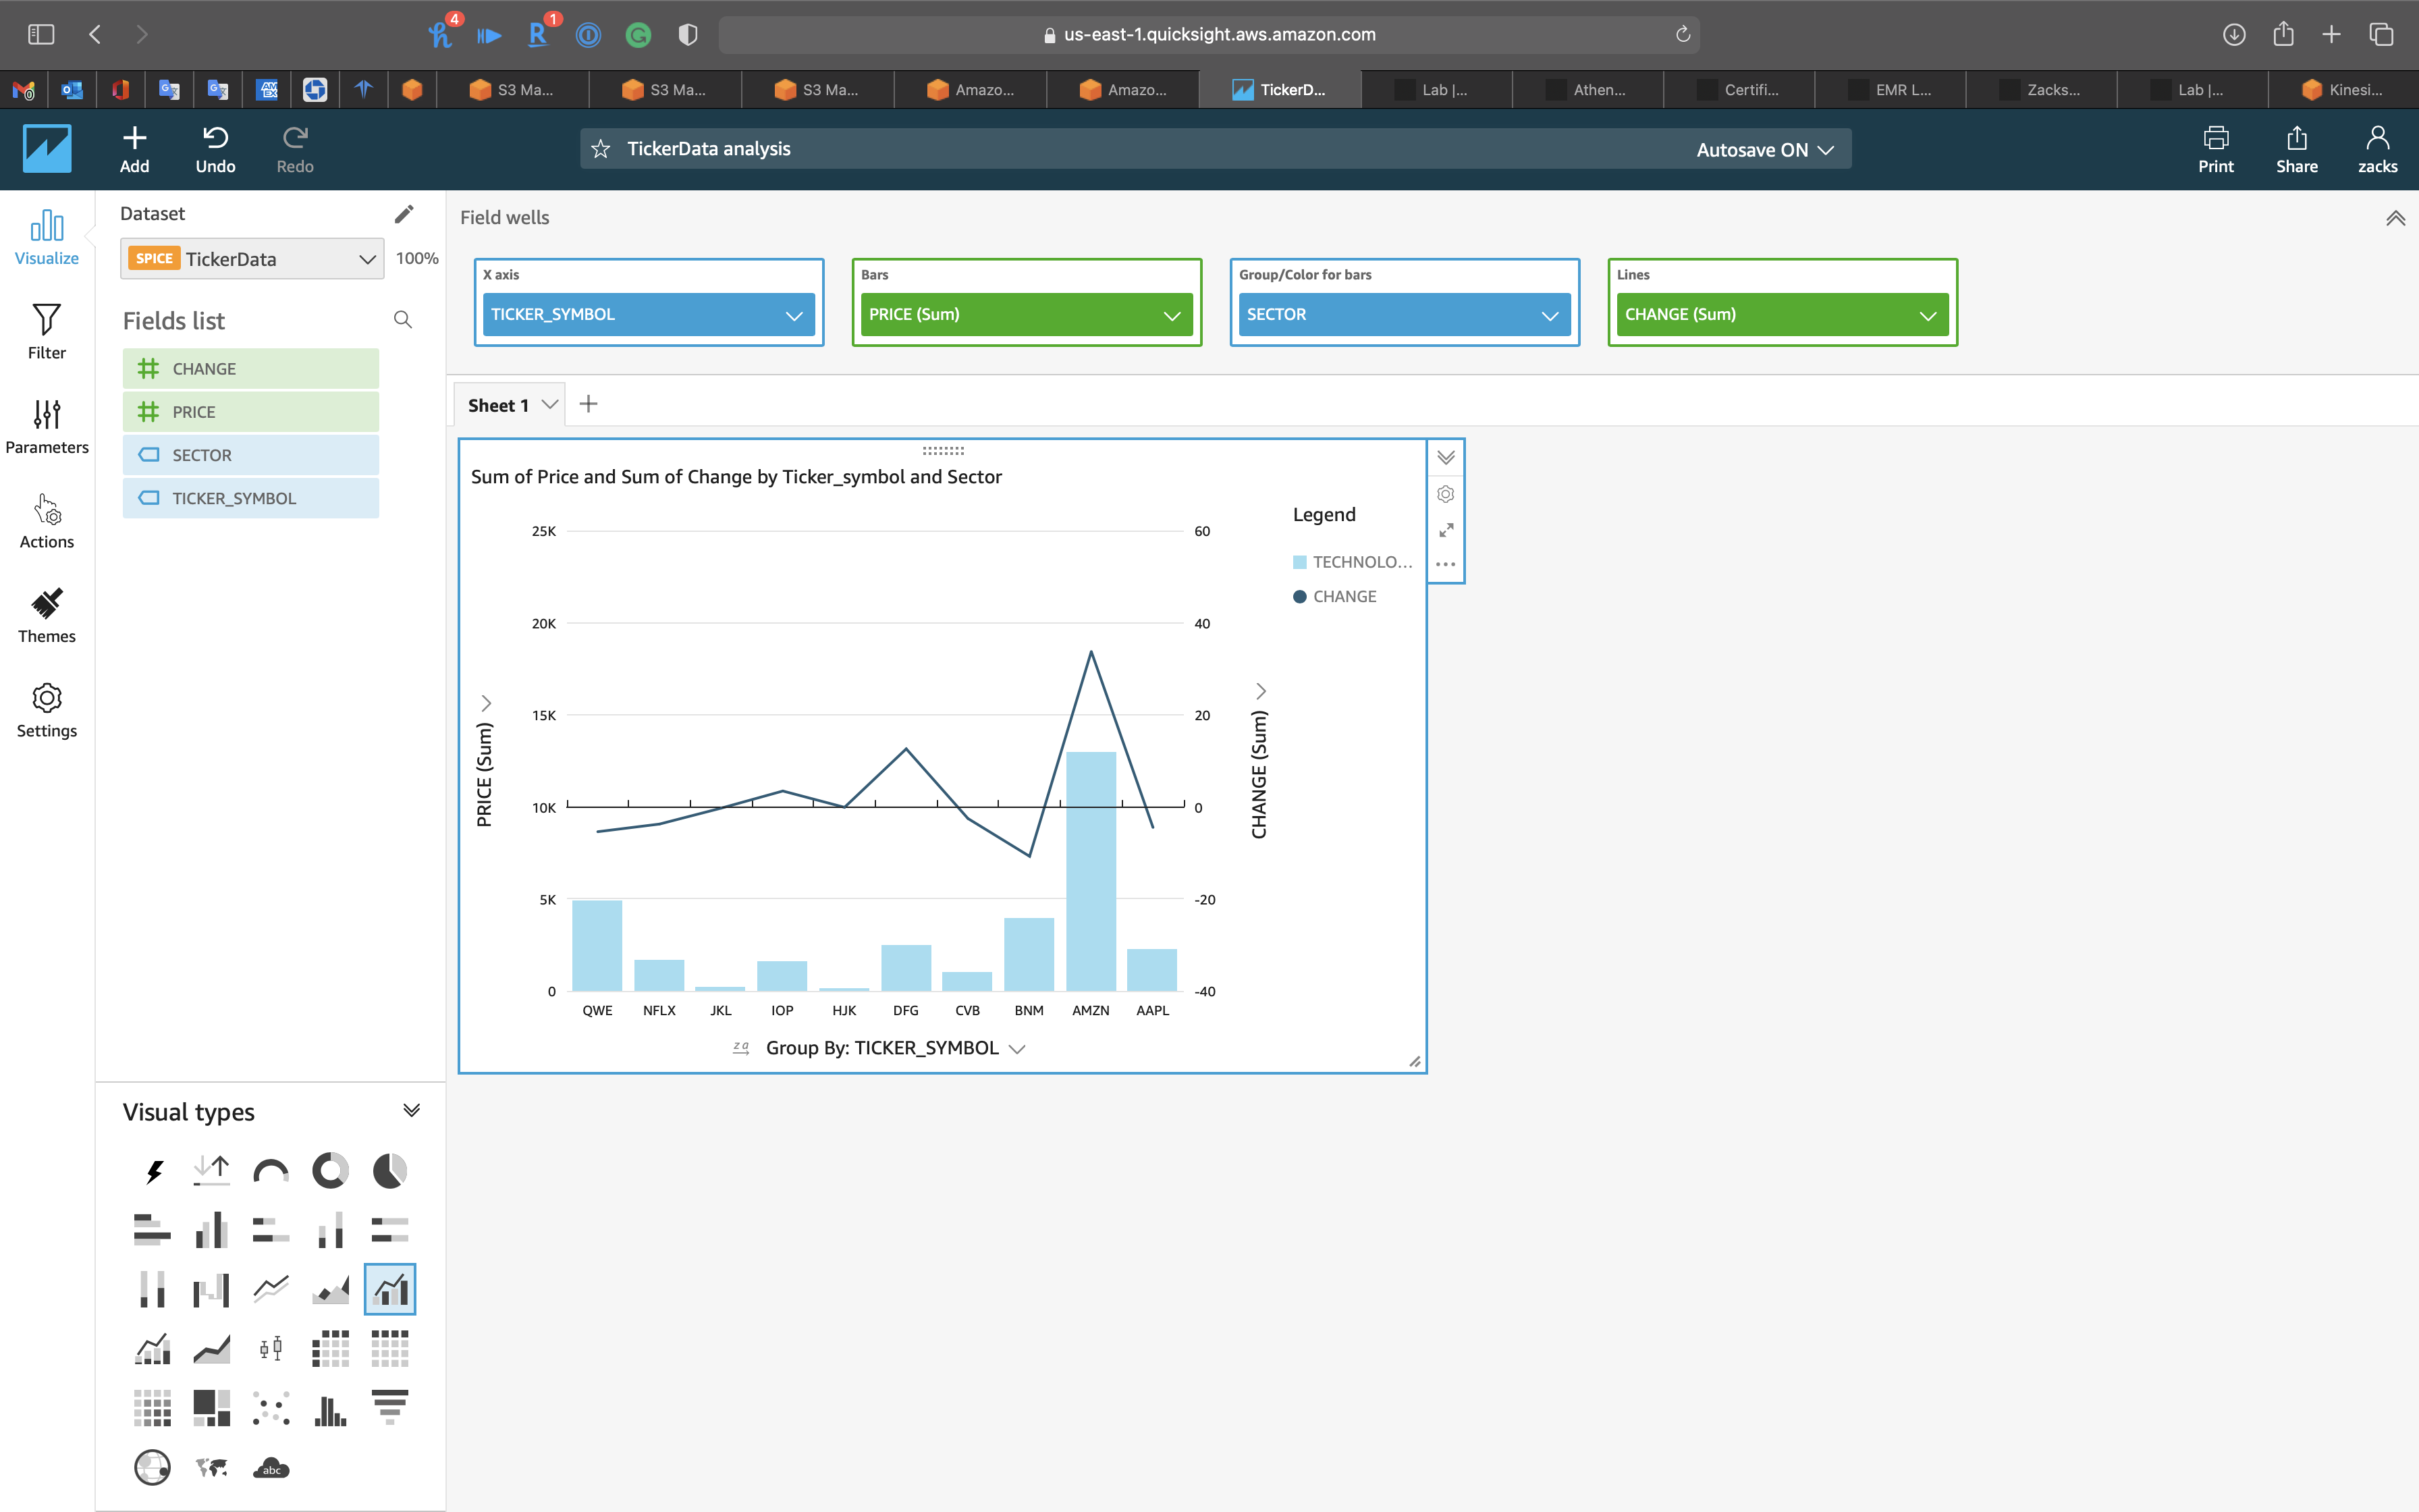Select the pie chart visual type
Image resolution: width=2419 pixels, height=1512 pixels.
(390, 1170)
